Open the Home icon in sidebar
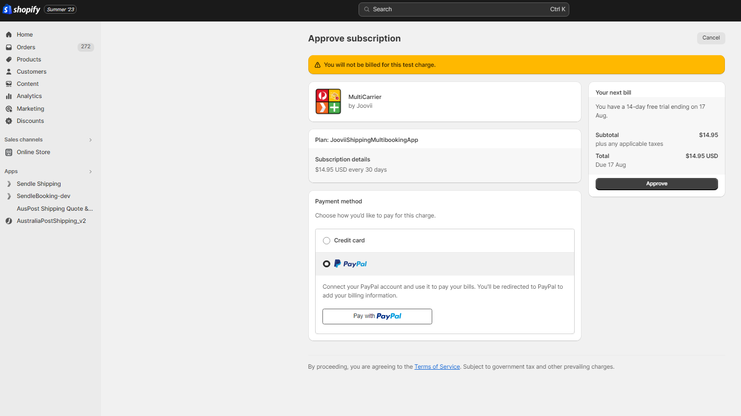741x416 pixels. [9, 34]
